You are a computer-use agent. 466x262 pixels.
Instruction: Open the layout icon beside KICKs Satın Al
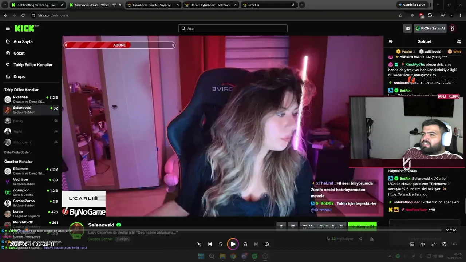tap(407, 28)
